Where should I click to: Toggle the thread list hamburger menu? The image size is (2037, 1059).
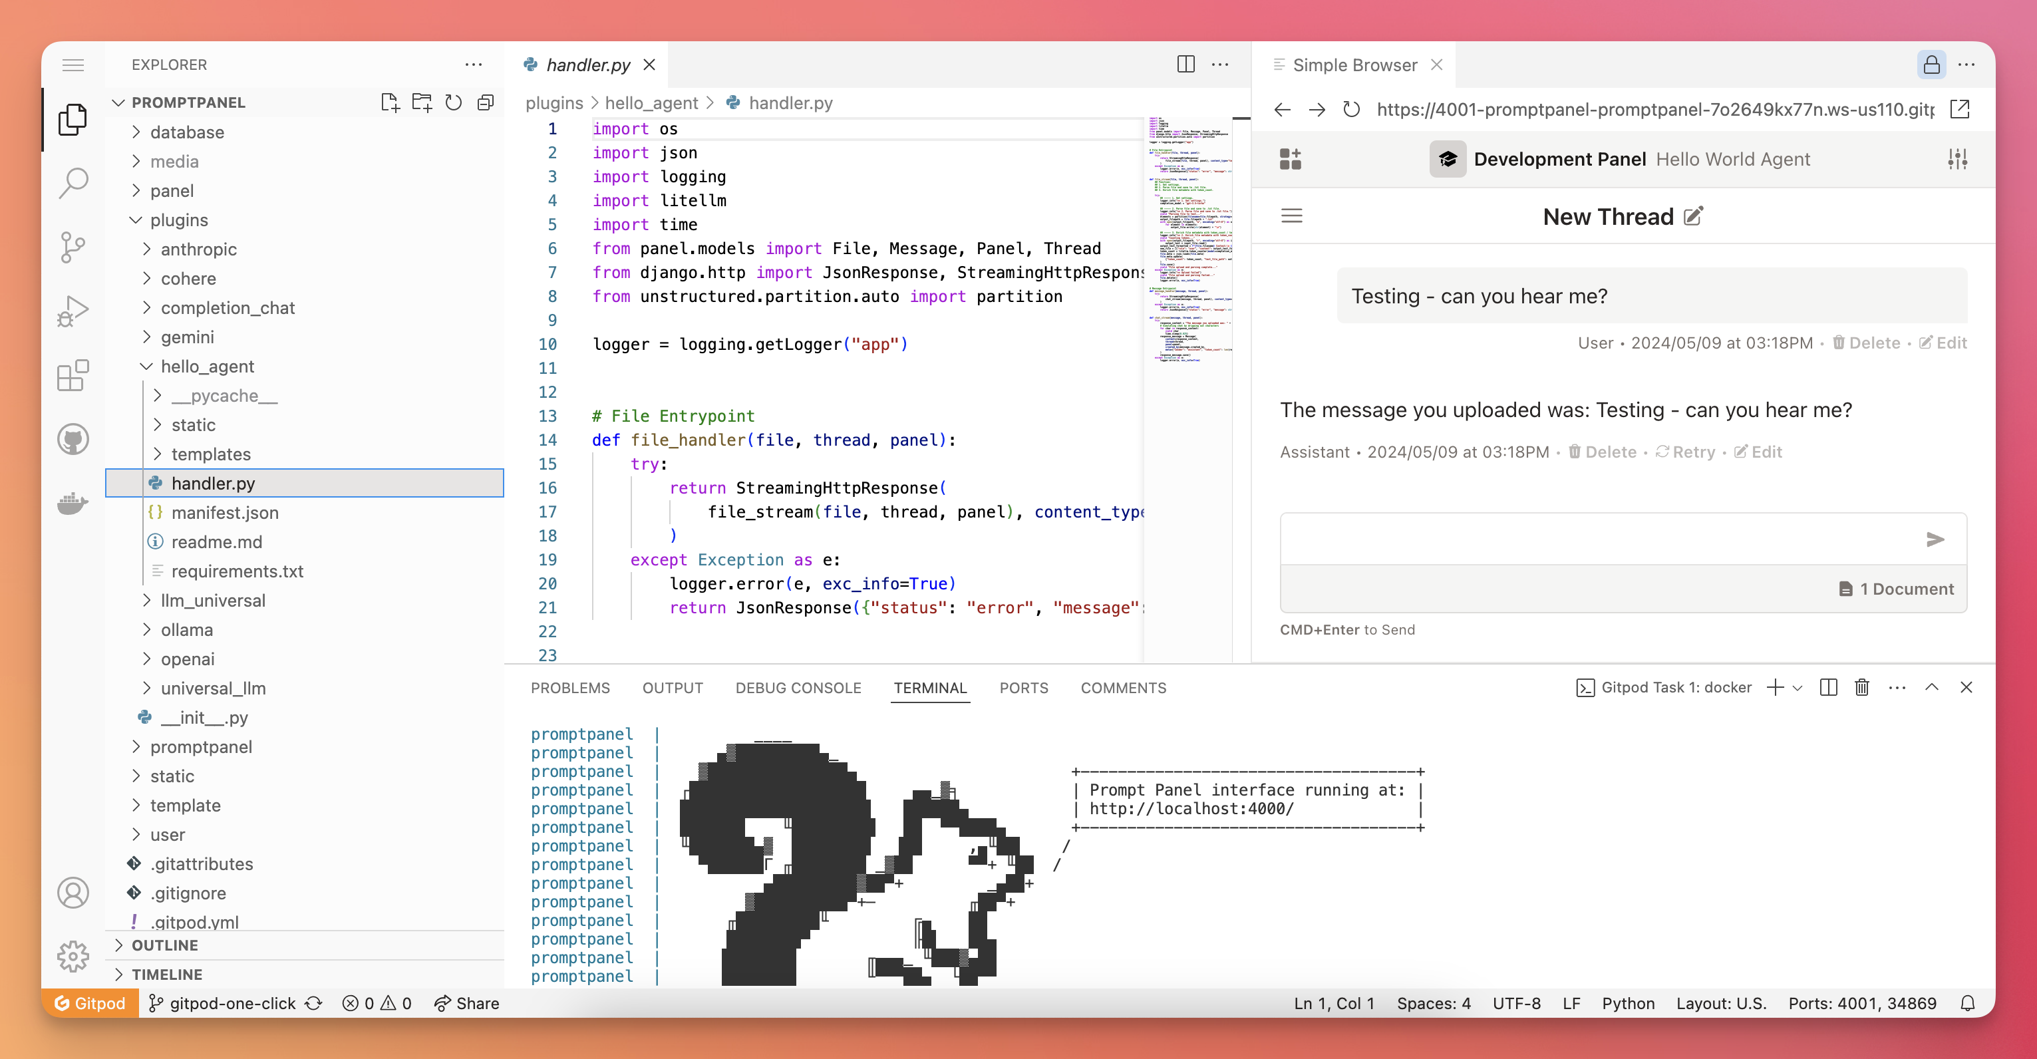(1291, 216)
